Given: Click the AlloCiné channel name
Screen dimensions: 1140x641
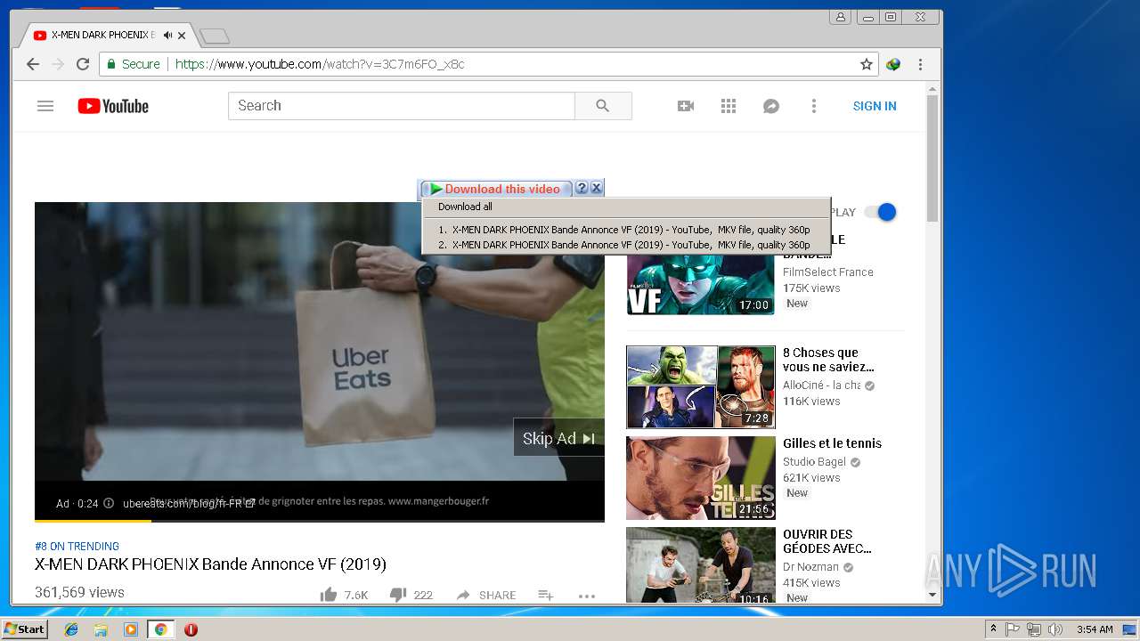Looking at the screenshot, I should point(821,385).
